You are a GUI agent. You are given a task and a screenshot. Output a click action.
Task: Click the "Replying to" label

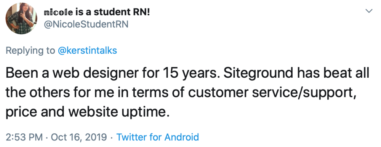point(30,51)
